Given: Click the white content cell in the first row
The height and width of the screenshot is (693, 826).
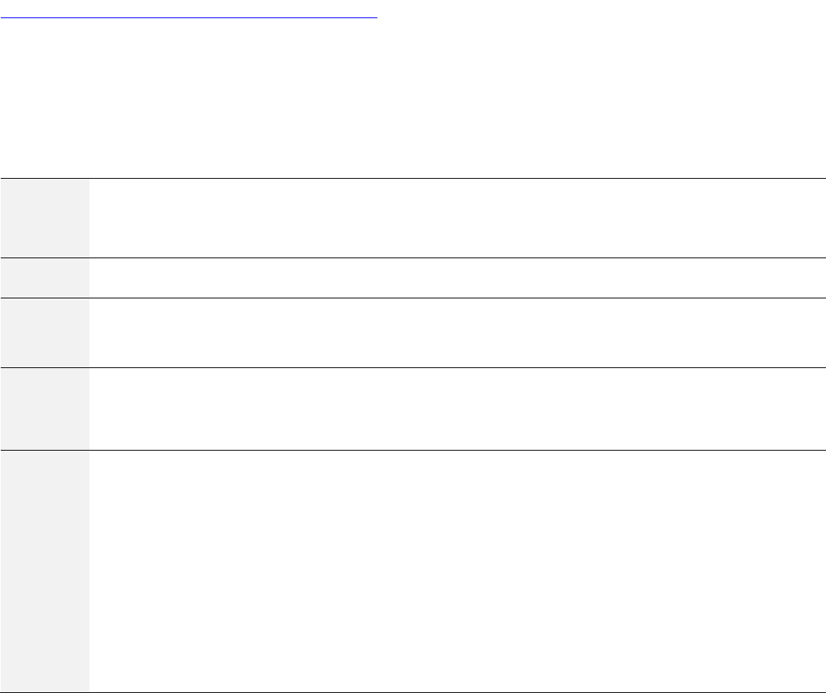Looking at the screenshot, I should point(456,218).
